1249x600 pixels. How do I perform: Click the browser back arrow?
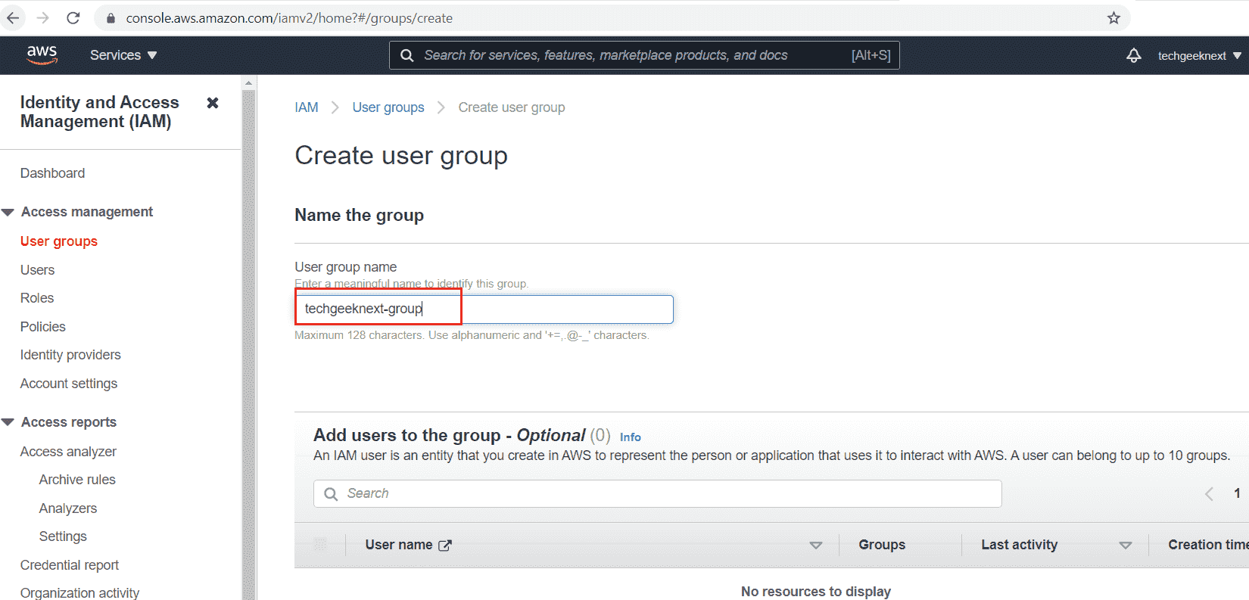[x=14, y=17]
